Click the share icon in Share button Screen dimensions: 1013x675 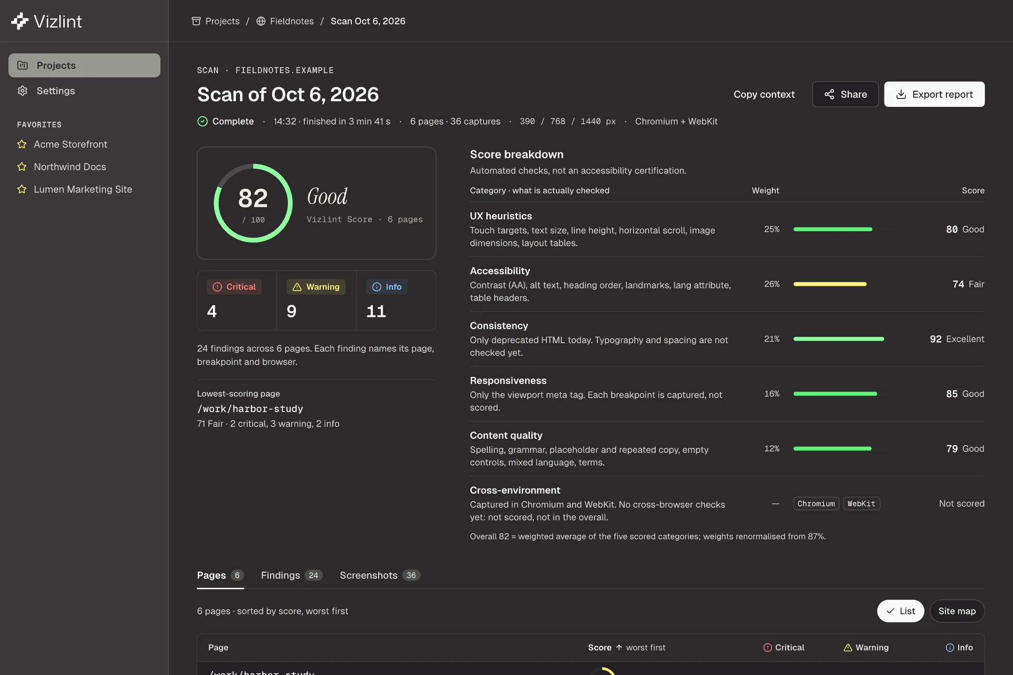pos(829,94)
